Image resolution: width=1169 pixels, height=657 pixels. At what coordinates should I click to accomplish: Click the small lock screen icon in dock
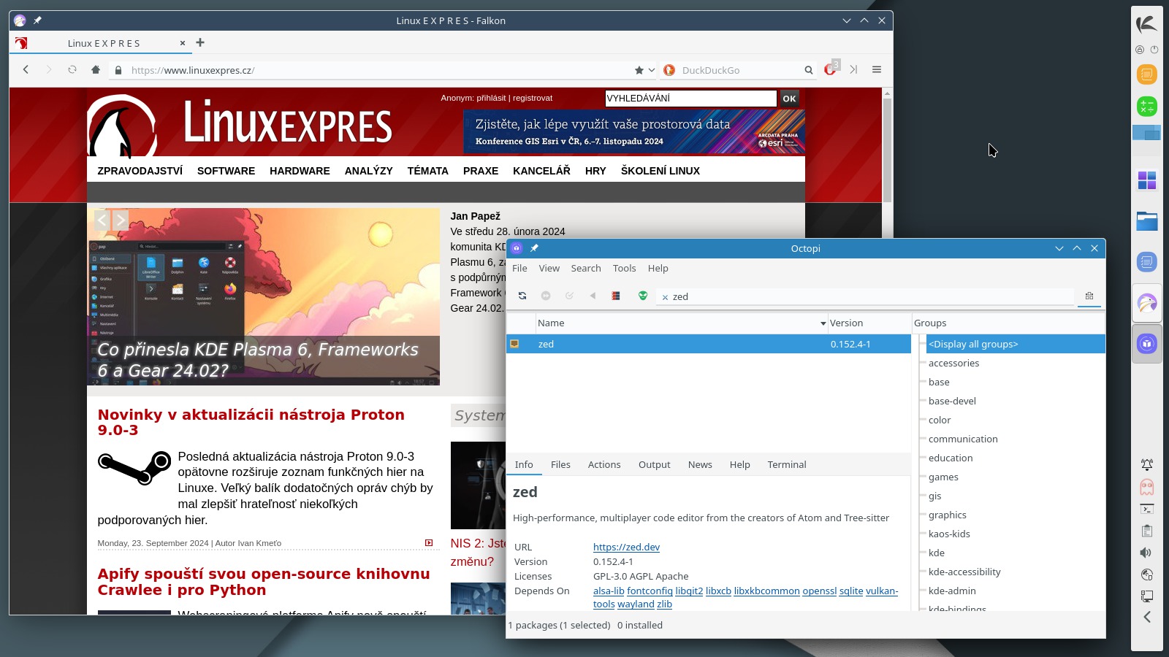(x=1140, y=50)
